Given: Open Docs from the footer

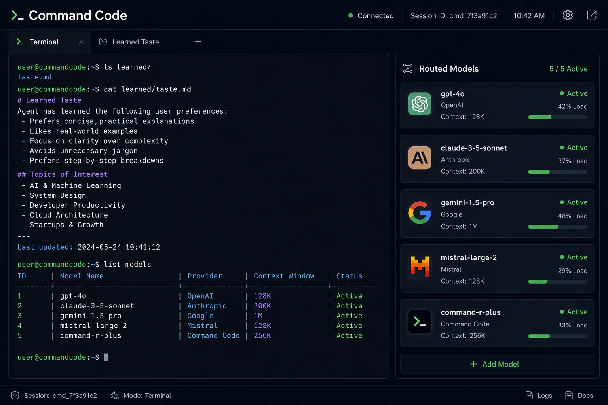Looking at the screenshot, I should coord(579,395).
